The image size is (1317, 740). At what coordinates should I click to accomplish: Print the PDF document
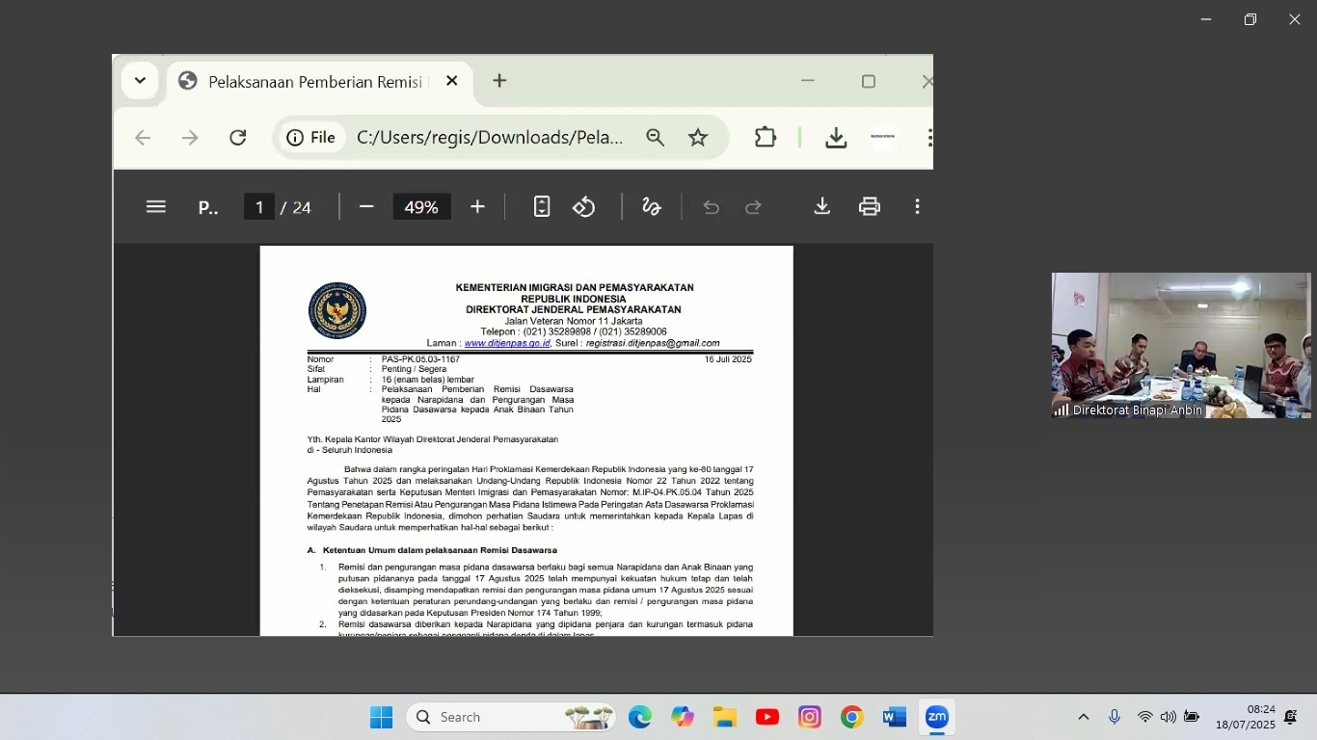[x=870, y=207]
